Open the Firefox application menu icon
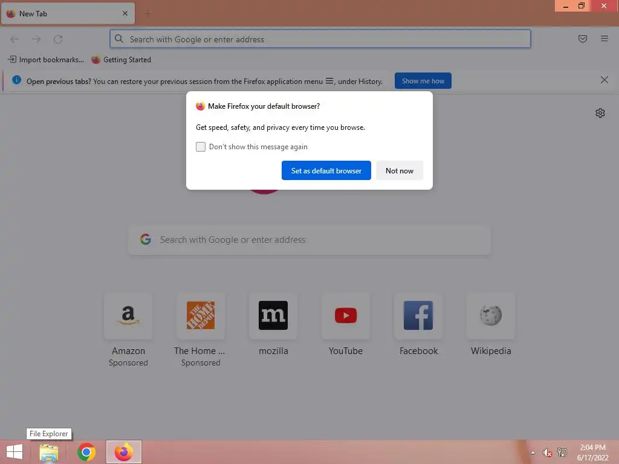The height and width of the screenshot is (464, 619). 604,39
